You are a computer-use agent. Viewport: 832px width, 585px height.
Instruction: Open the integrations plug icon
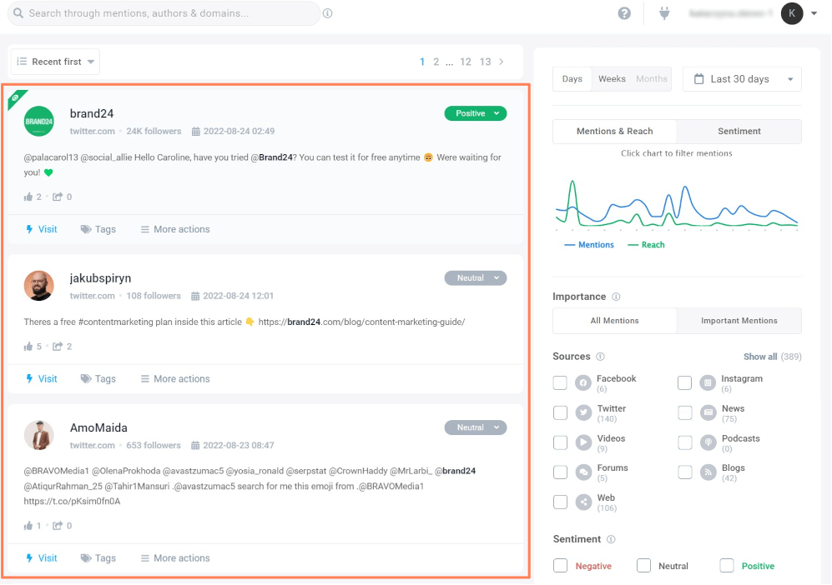(664, 13)
